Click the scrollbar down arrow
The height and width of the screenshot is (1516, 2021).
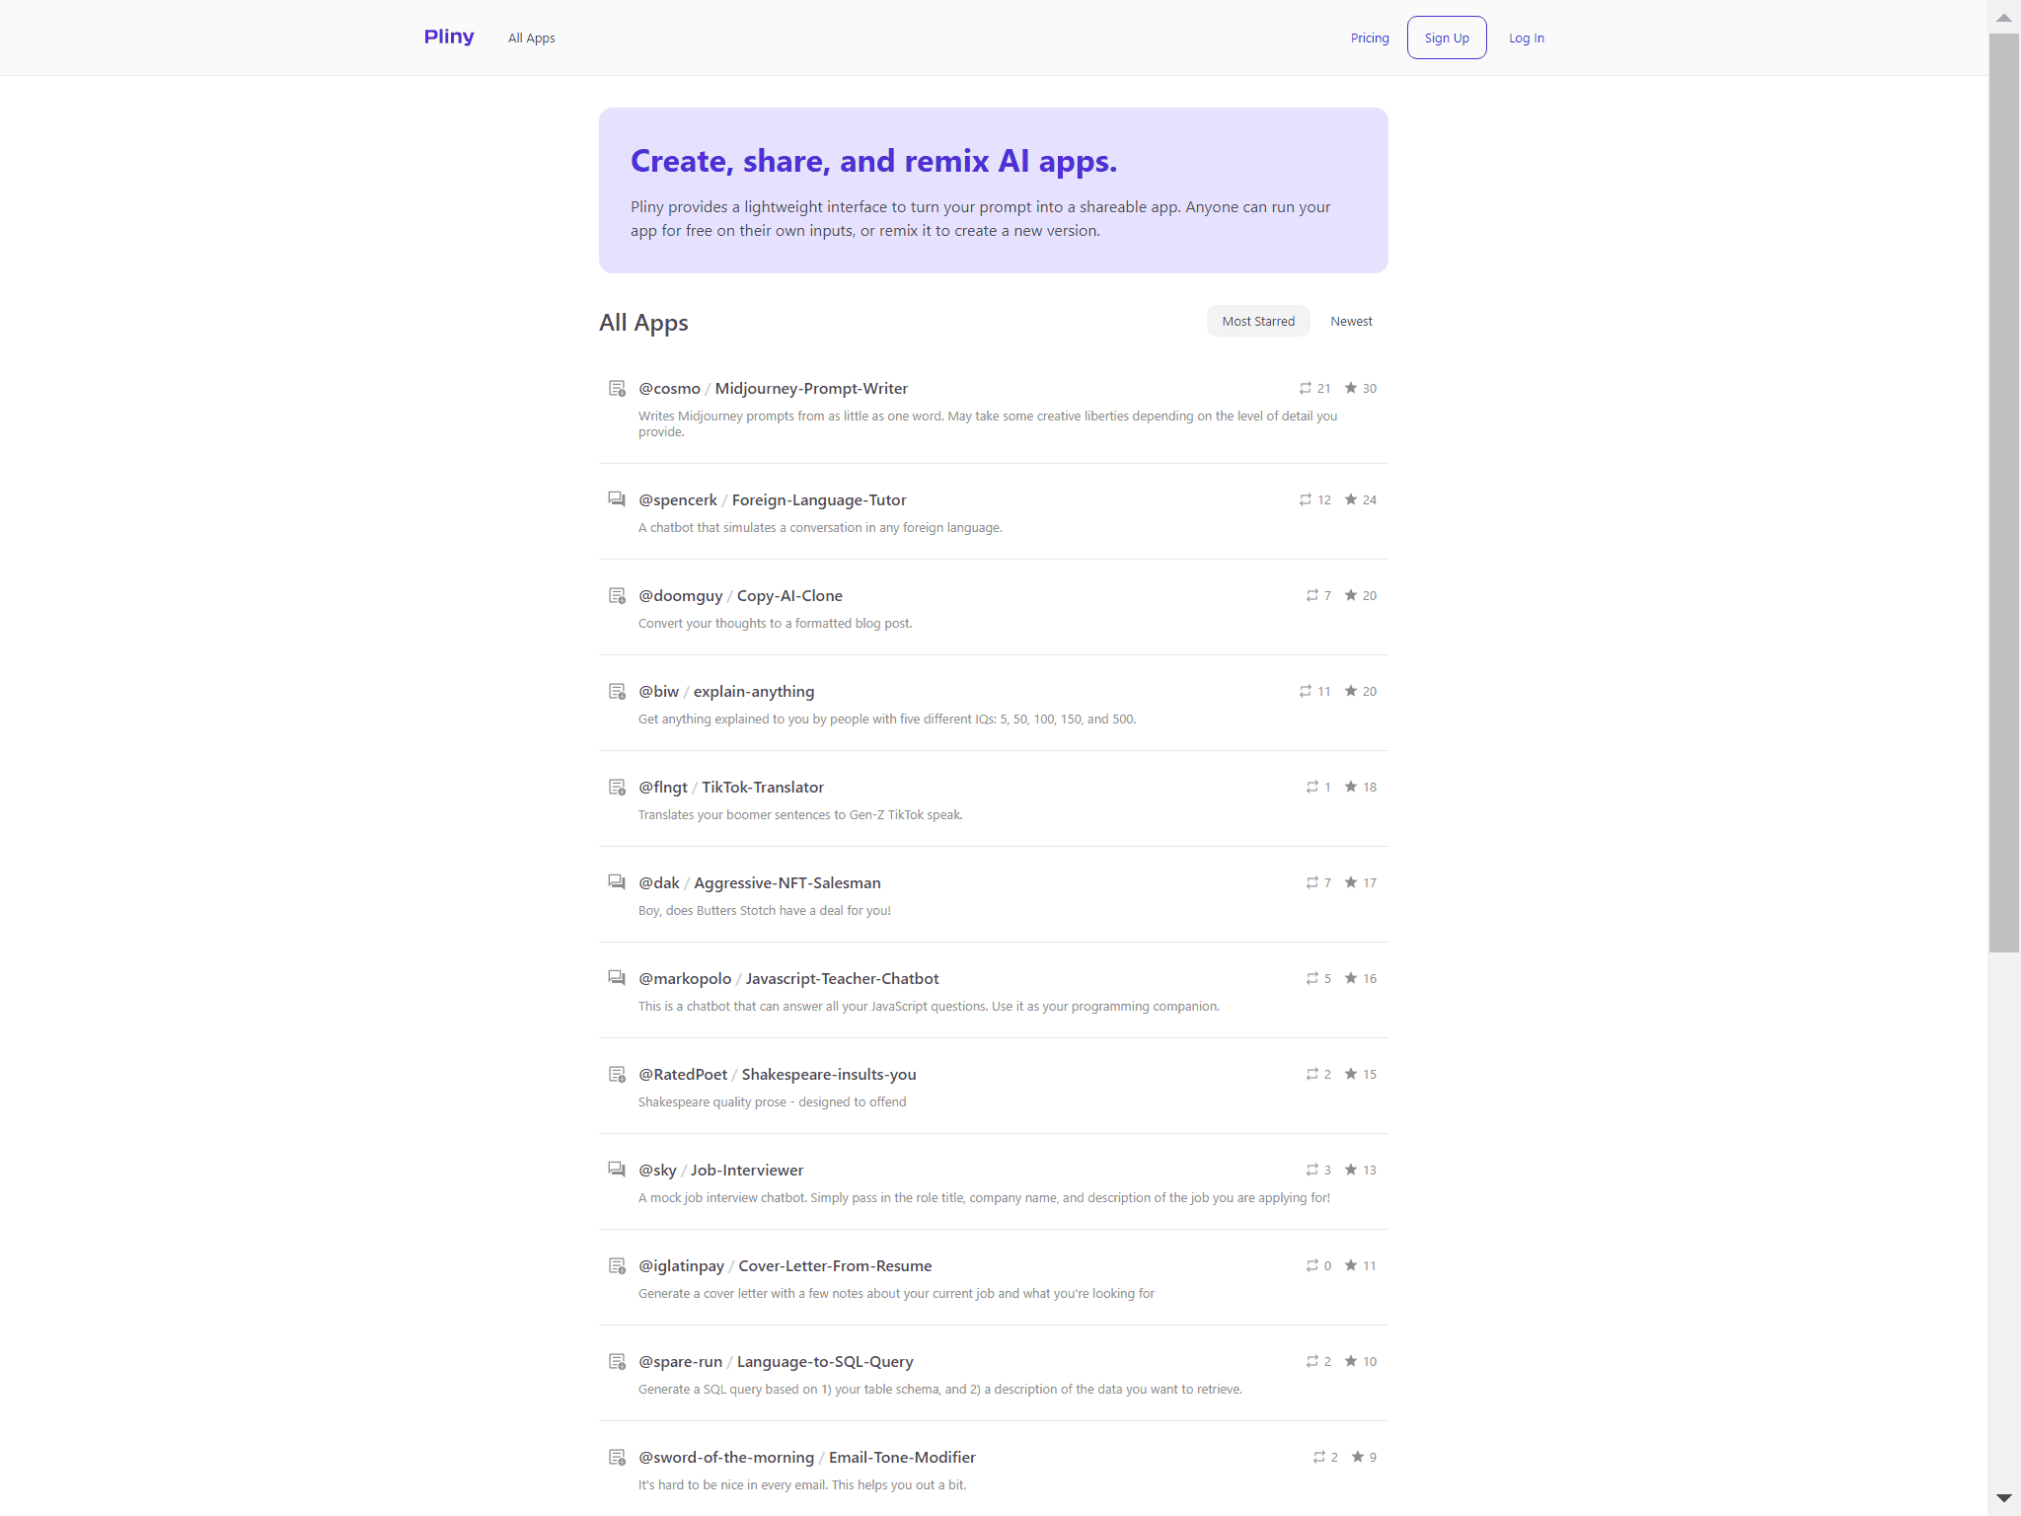coord(2004,1498)
